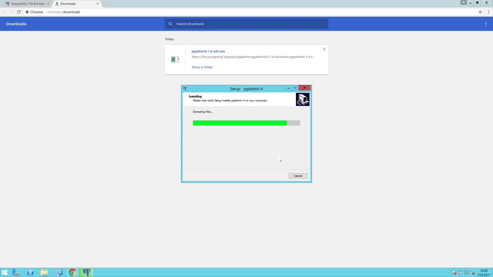Click the Chrome forward arrow
Image resolution: width=493 pixels, height=277 pixels.
pos(12,12)
